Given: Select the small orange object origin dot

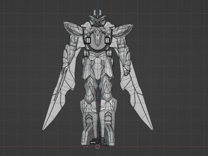Looking at the screenshot, I should click(87, 146).
